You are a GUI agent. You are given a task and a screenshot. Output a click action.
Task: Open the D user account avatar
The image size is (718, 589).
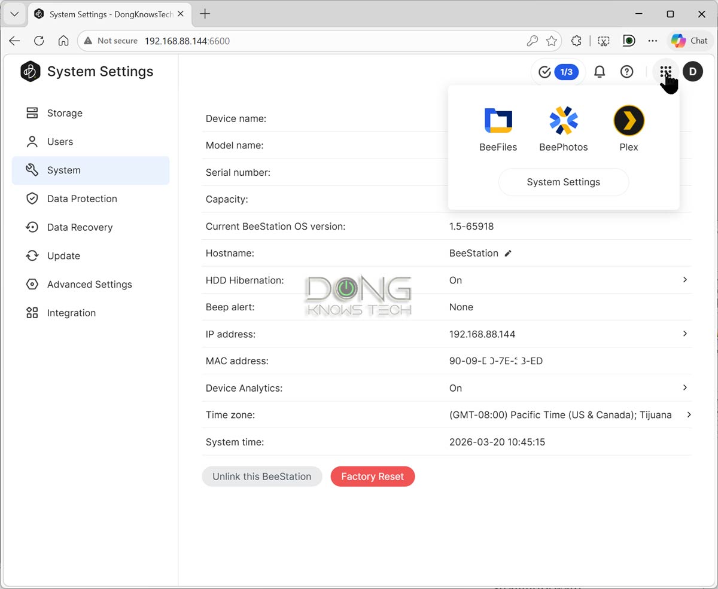[692, 71]
